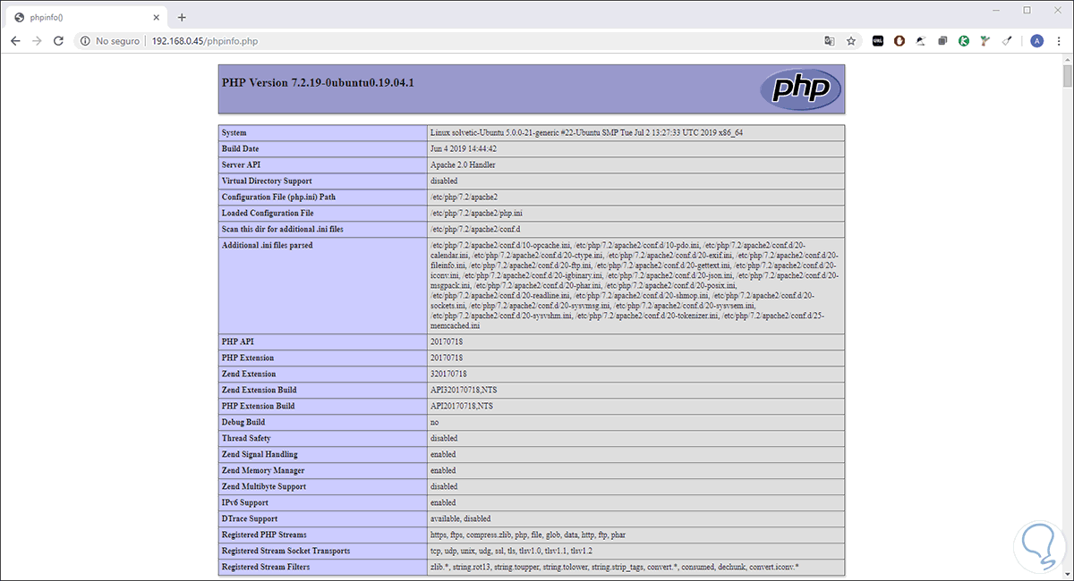Click the PHP API row label

238,341
